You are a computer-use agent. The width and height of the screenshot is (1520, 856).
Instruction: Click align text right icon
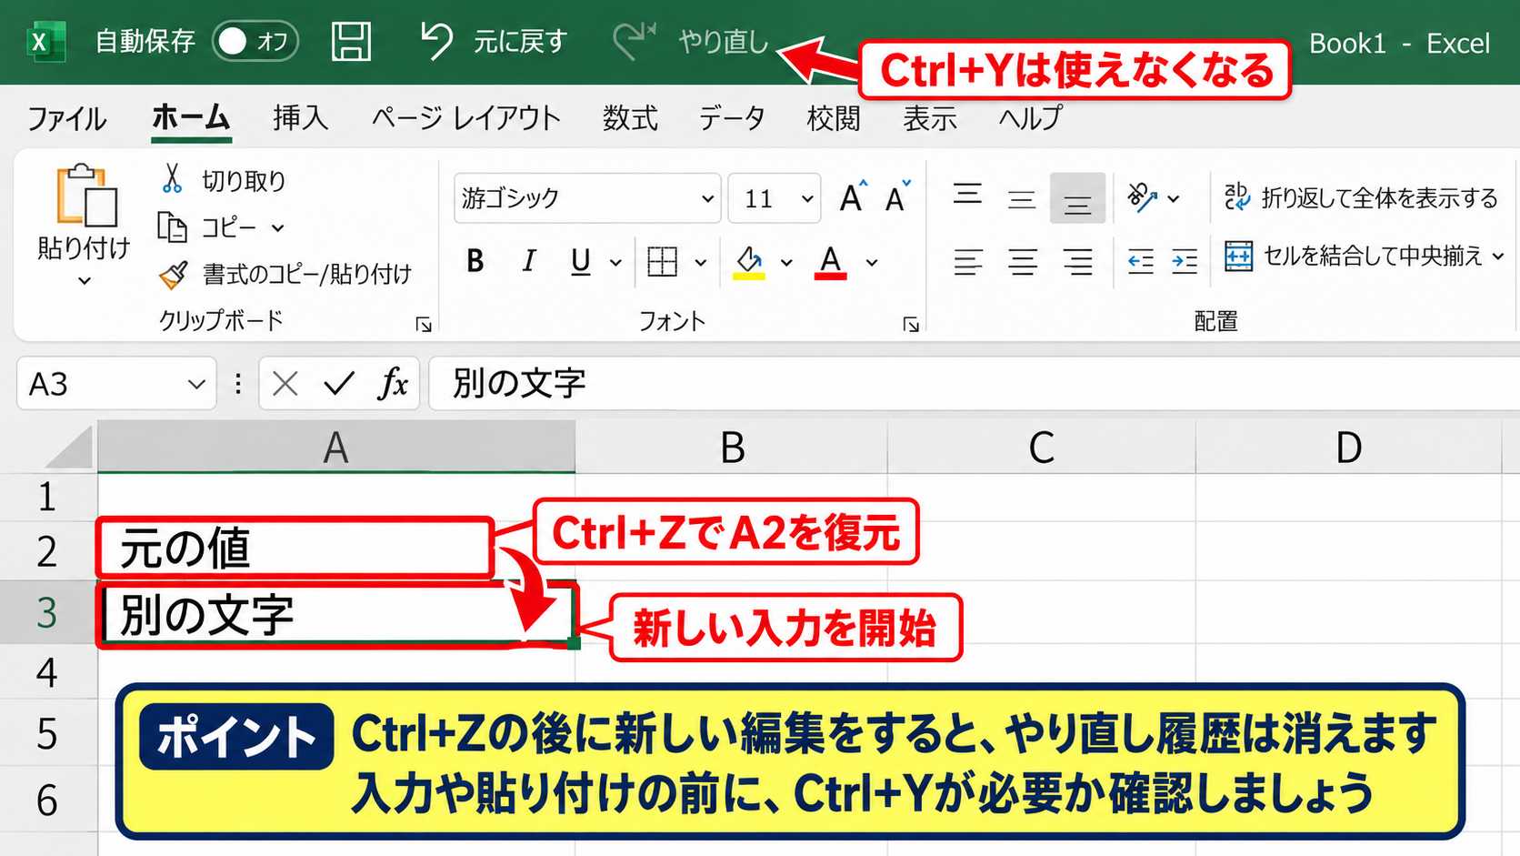[x=1078, y=262]
